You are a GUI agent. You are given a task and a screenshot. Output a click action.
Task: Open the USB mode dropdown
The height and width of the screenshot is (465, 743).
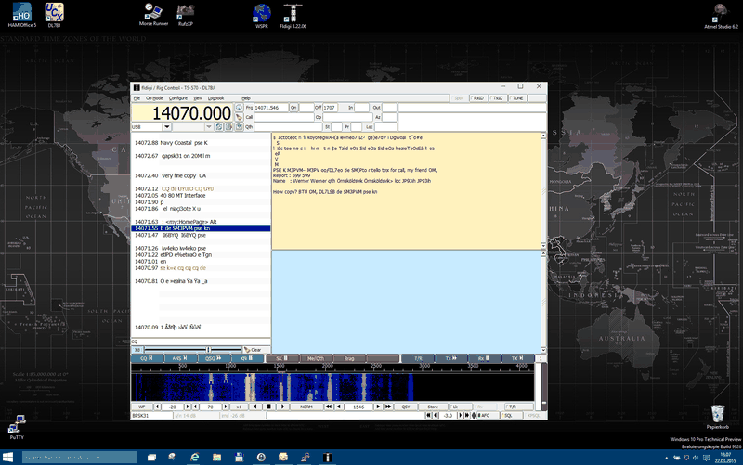(167, 127)
